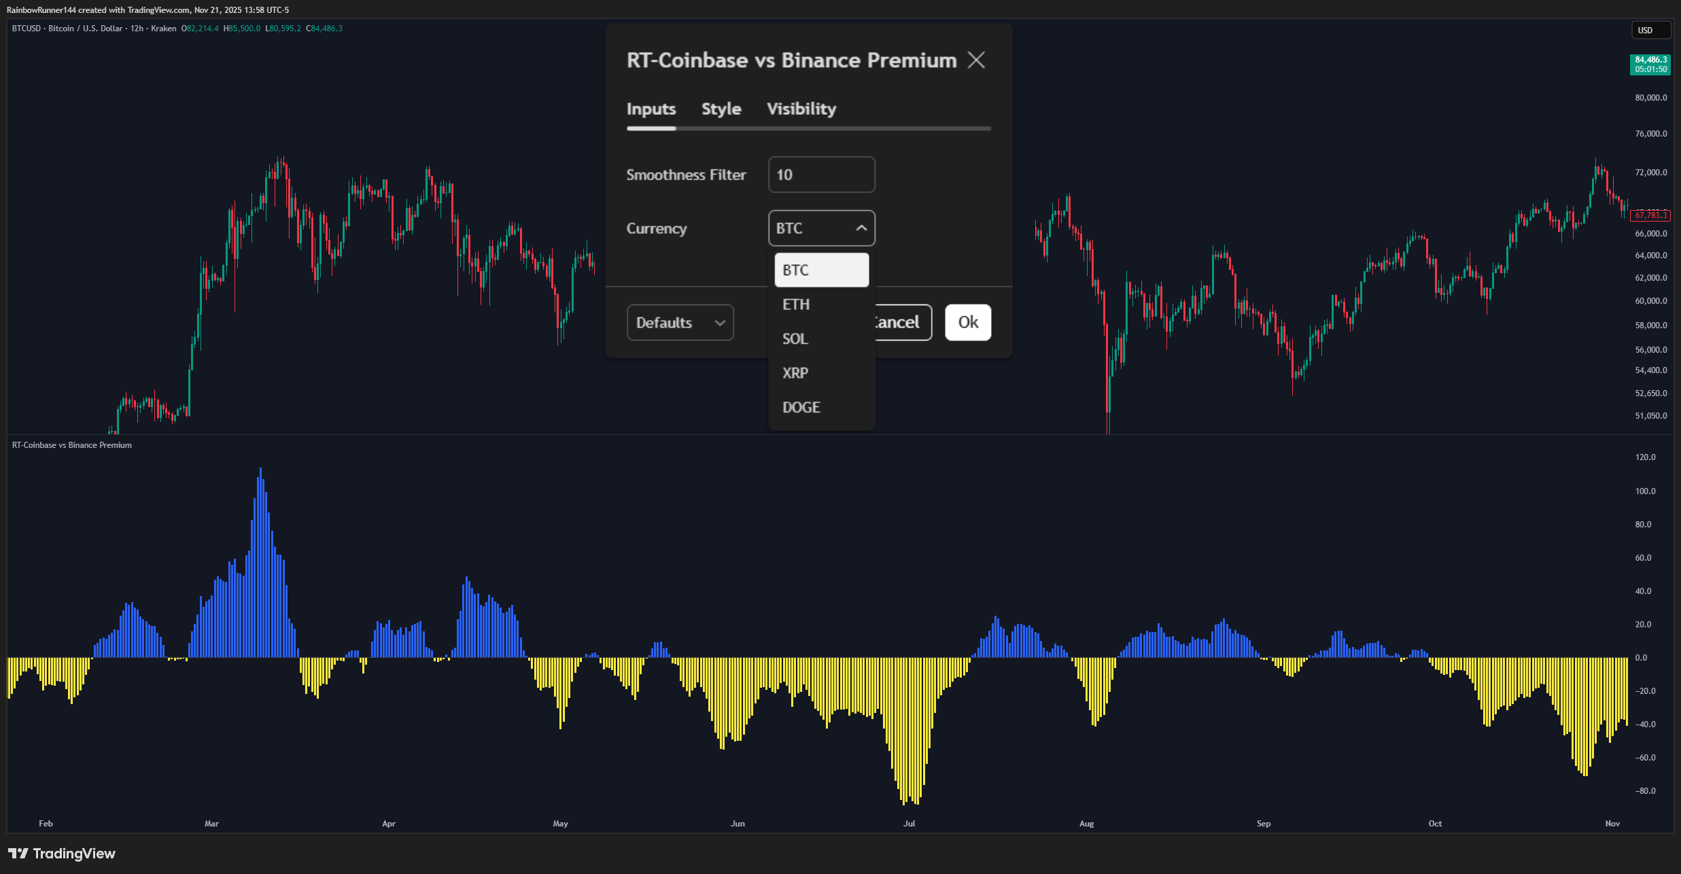
Task: Open the Defaults dropdown
Action: 680,322
